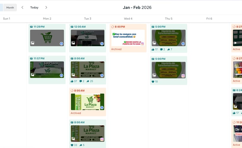Open the Thu 5:00 PM post with 10 hearts
242x148 pixels.
coord(169,70)
